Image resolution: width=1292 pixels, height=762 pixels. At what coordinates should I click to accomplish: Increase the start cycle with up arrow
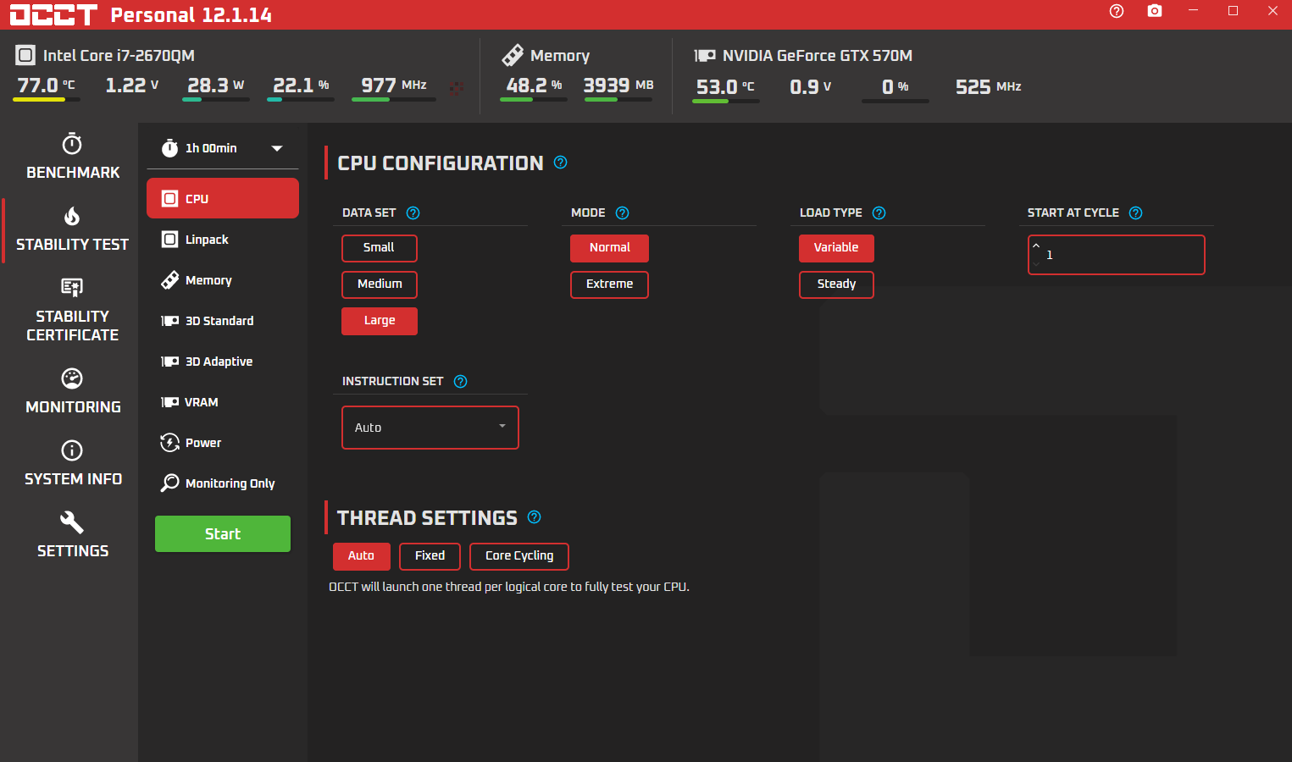(1036, 246)
